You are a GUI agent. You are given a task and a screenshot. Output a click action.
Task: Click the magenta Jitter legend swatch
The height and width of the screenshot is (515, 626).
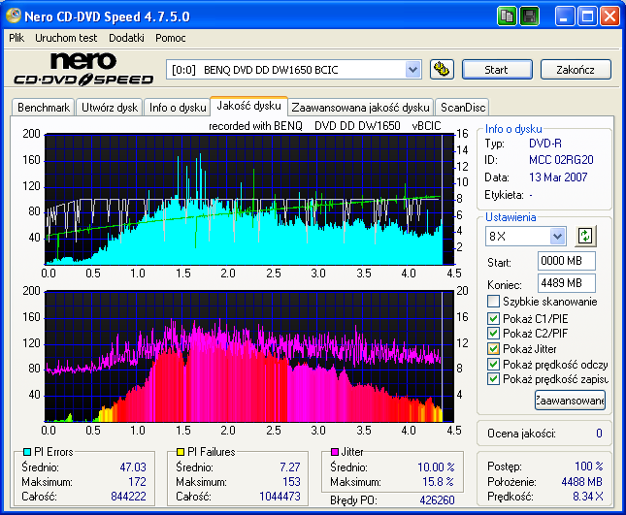click(x=335, y=452)
